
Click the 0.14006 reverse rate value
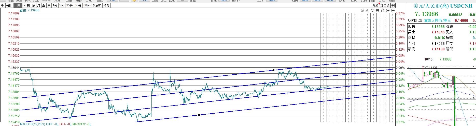[x=461, y=20]
